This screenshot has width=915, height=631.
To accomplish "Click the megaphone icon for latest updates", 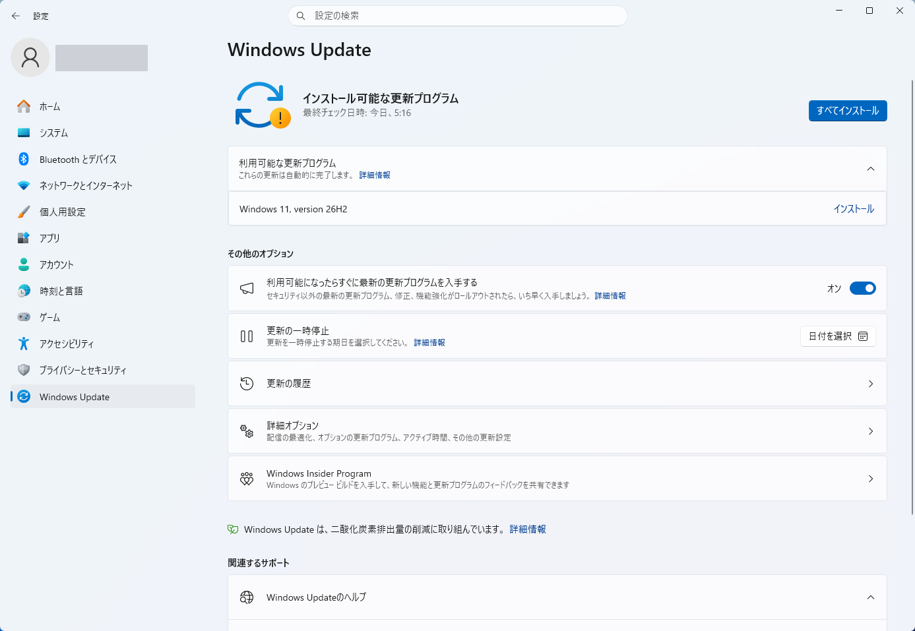I will click(247, 289).
